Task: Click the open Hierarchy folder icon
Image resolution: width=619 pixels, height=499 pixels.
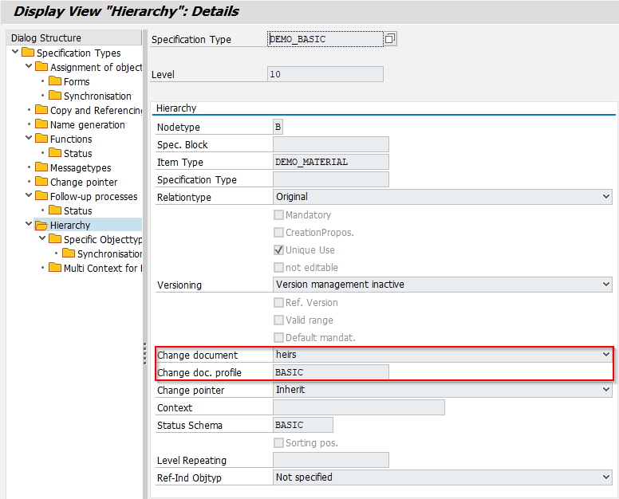Action: (41, 226)
